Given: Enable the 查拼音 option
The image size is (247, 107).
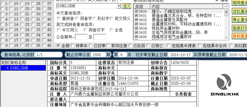Looking at the screenshot, I should click(x=59, y=18).
